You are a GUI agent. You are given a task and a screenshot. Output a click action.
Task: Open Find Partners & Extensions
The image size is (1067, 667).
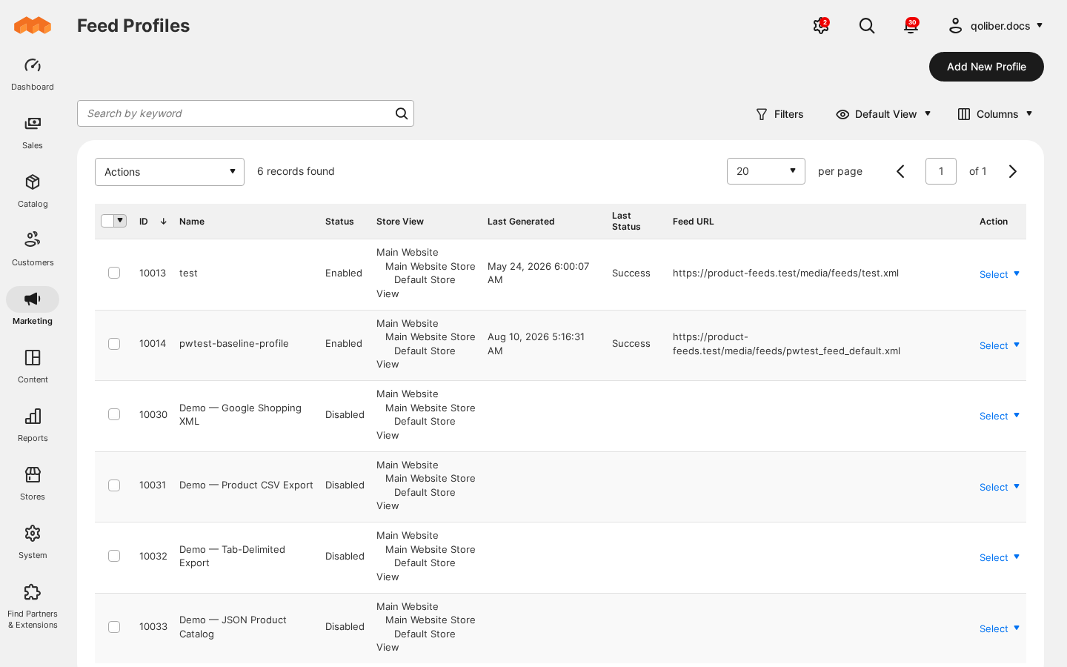tap(33, 606)
